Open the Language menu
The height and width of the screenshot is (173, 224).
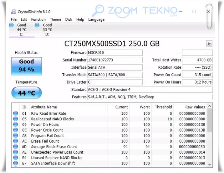click(x=96, y=20)
